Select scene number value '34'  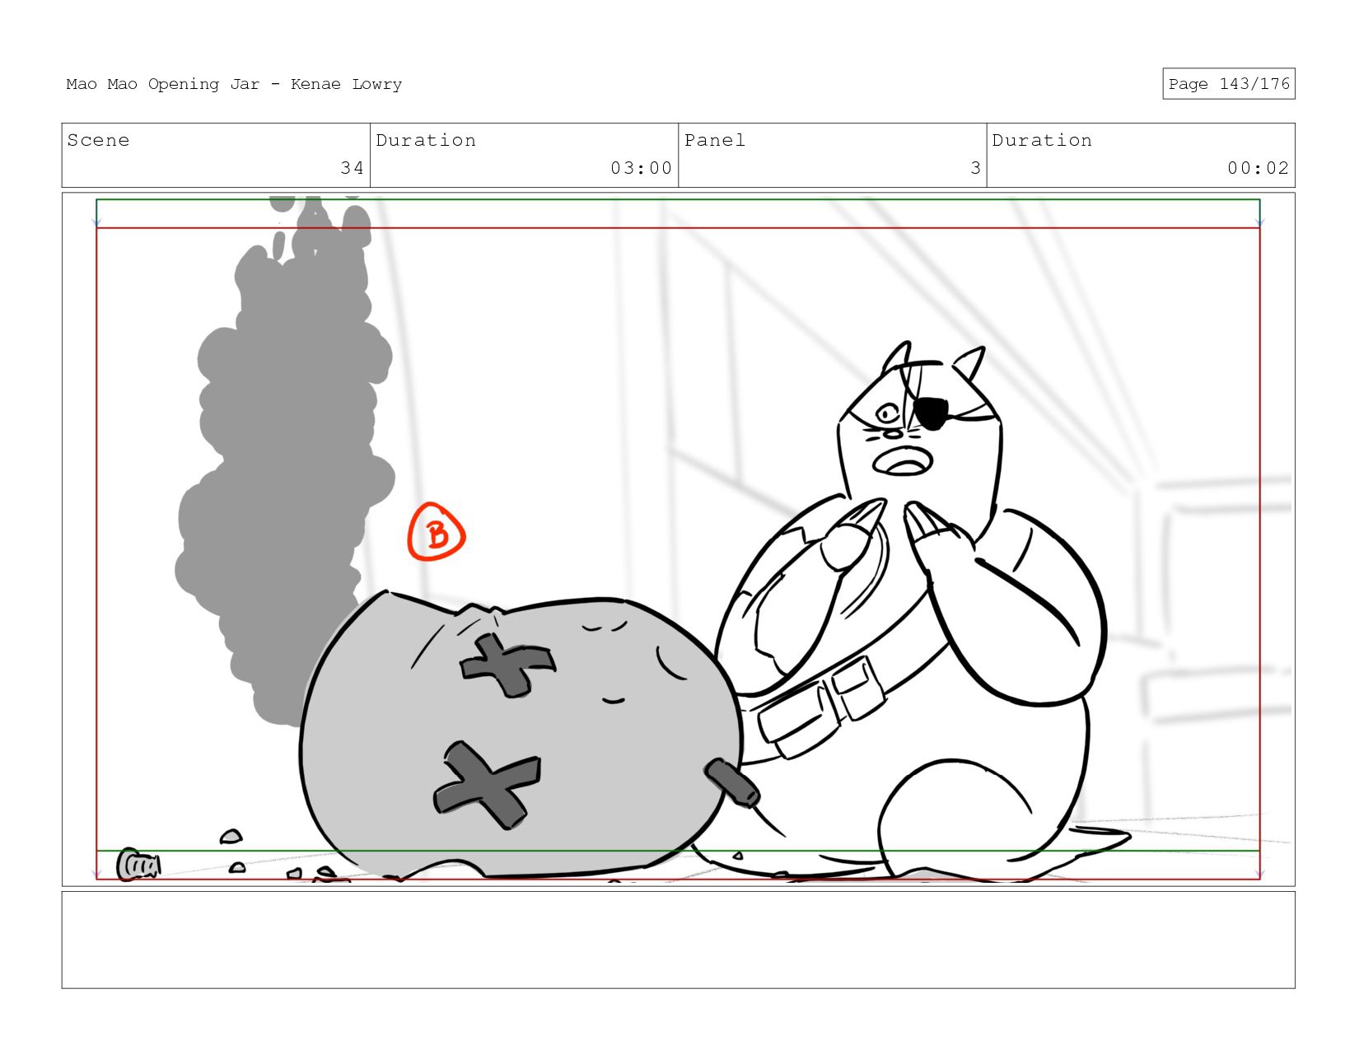tap(352, 168)
